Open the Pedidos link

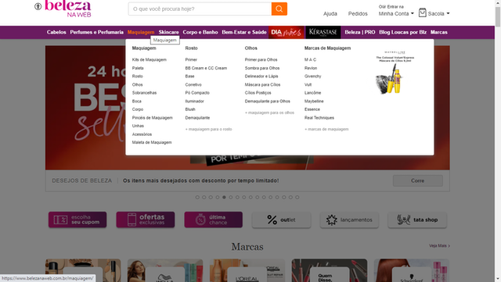click(358, 14)
